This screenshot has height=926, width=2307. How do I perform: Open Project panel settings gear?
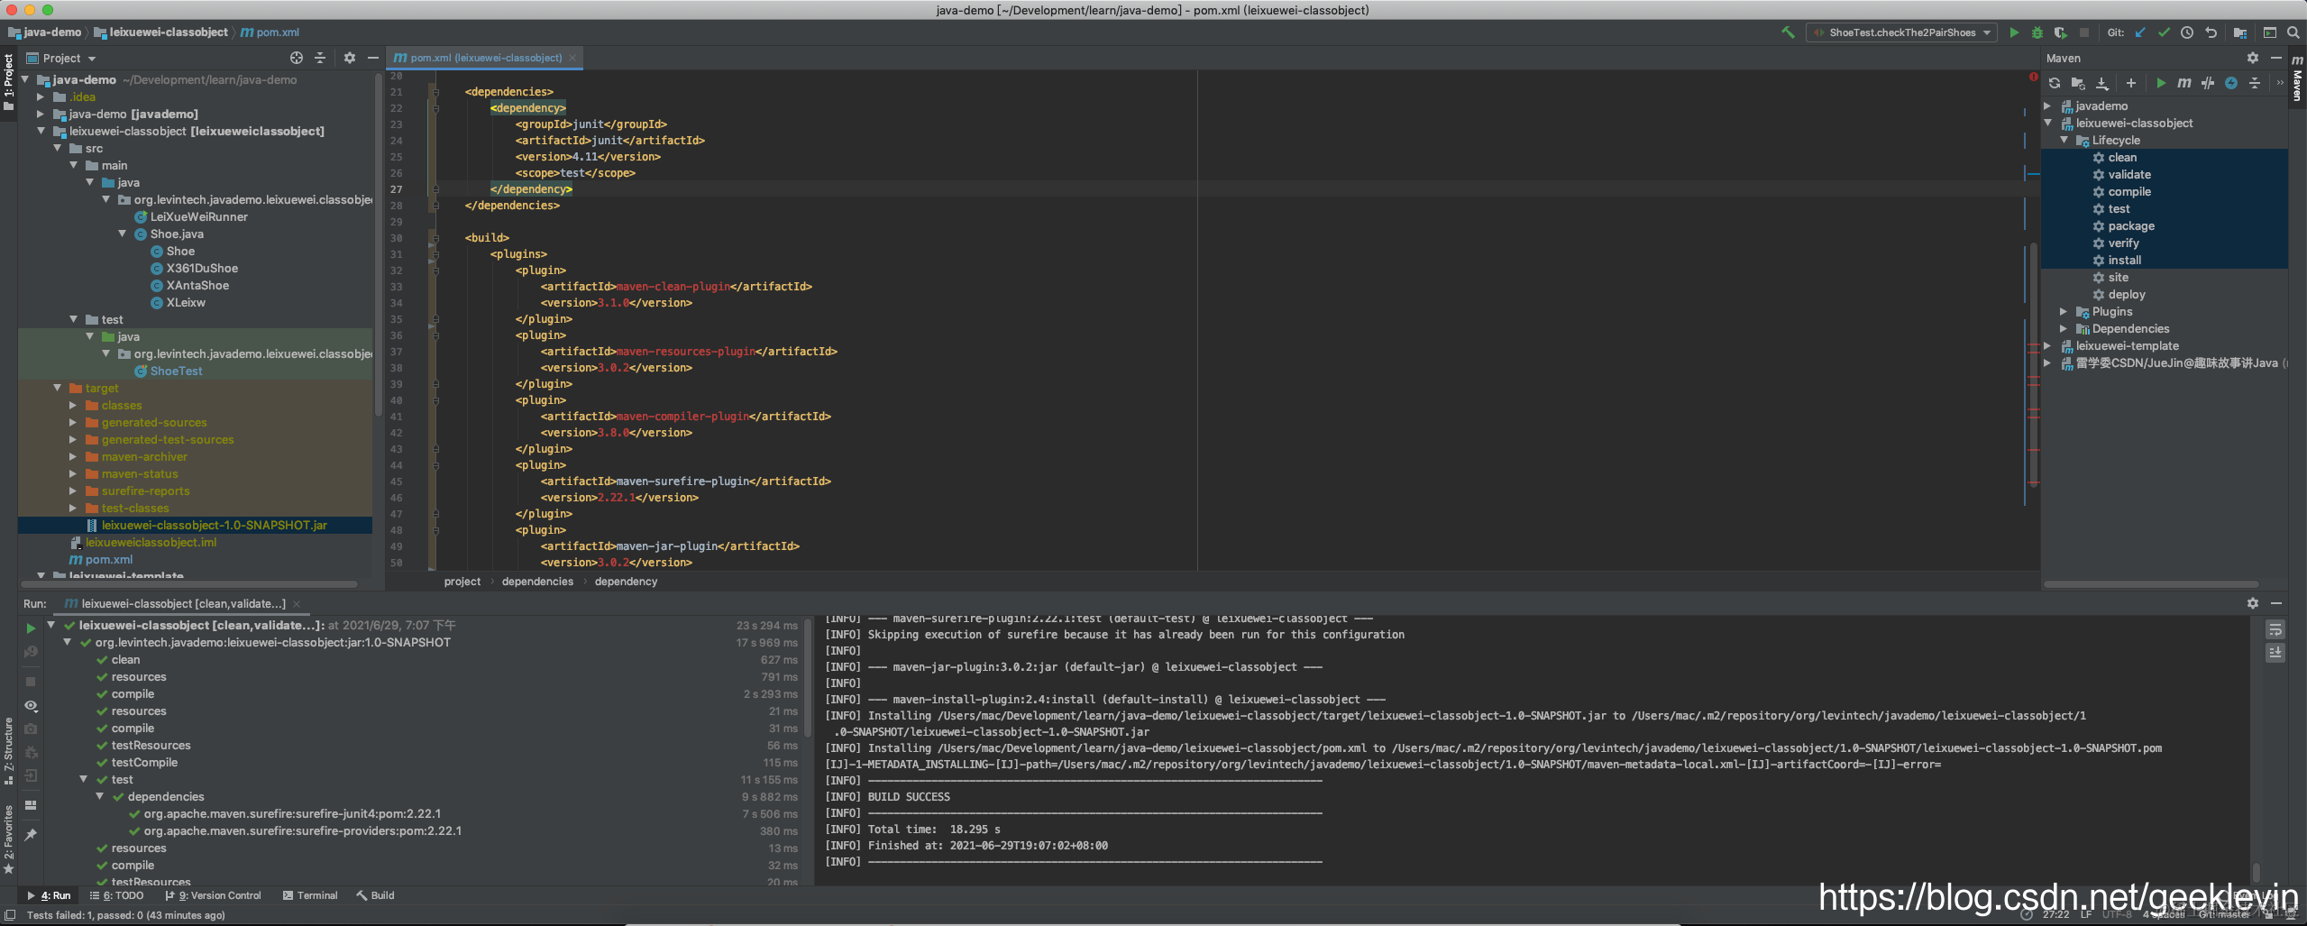[350, 58]
